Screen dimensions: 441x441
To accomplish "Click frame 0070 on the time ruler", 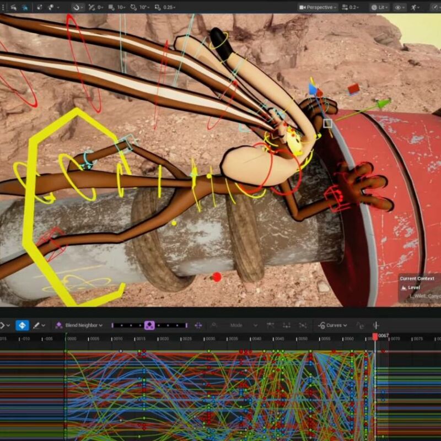I will click(x=395, y=339).
